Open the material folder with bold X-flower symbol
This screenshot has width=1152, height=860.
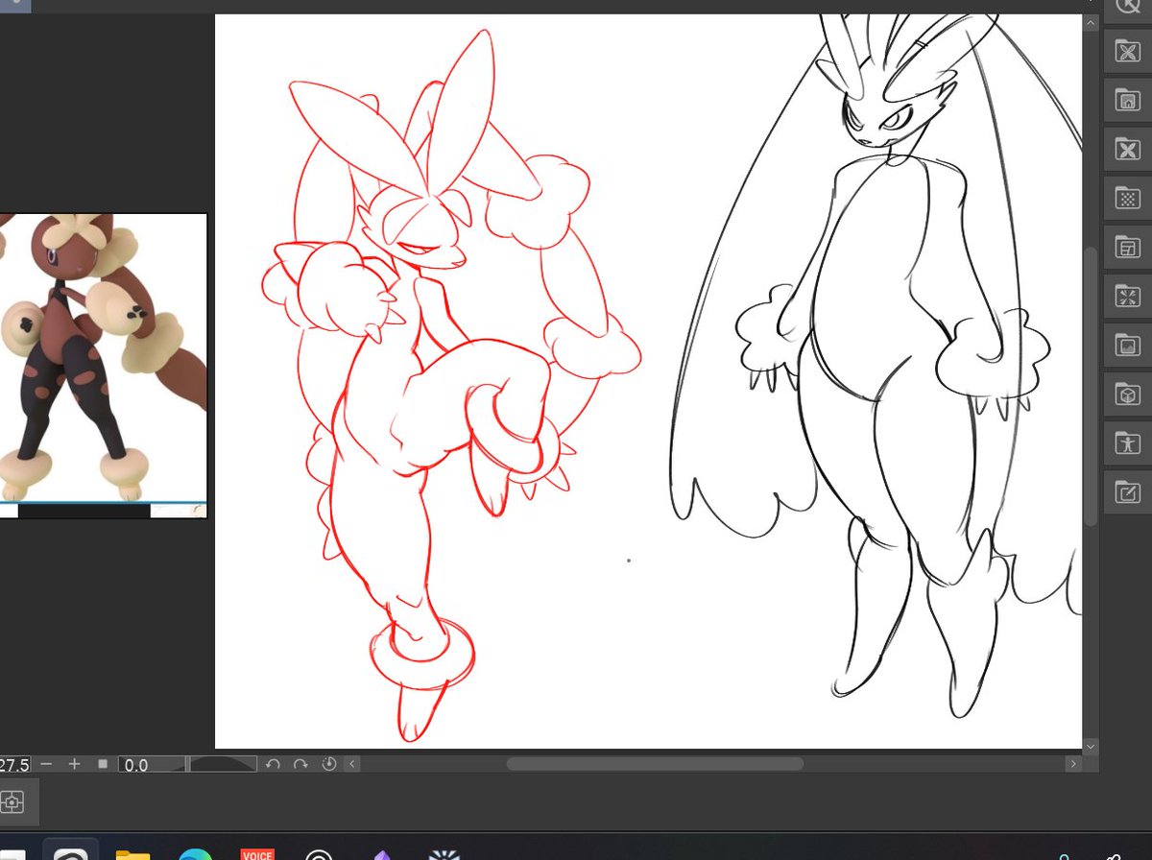[x=1127, y=149]
